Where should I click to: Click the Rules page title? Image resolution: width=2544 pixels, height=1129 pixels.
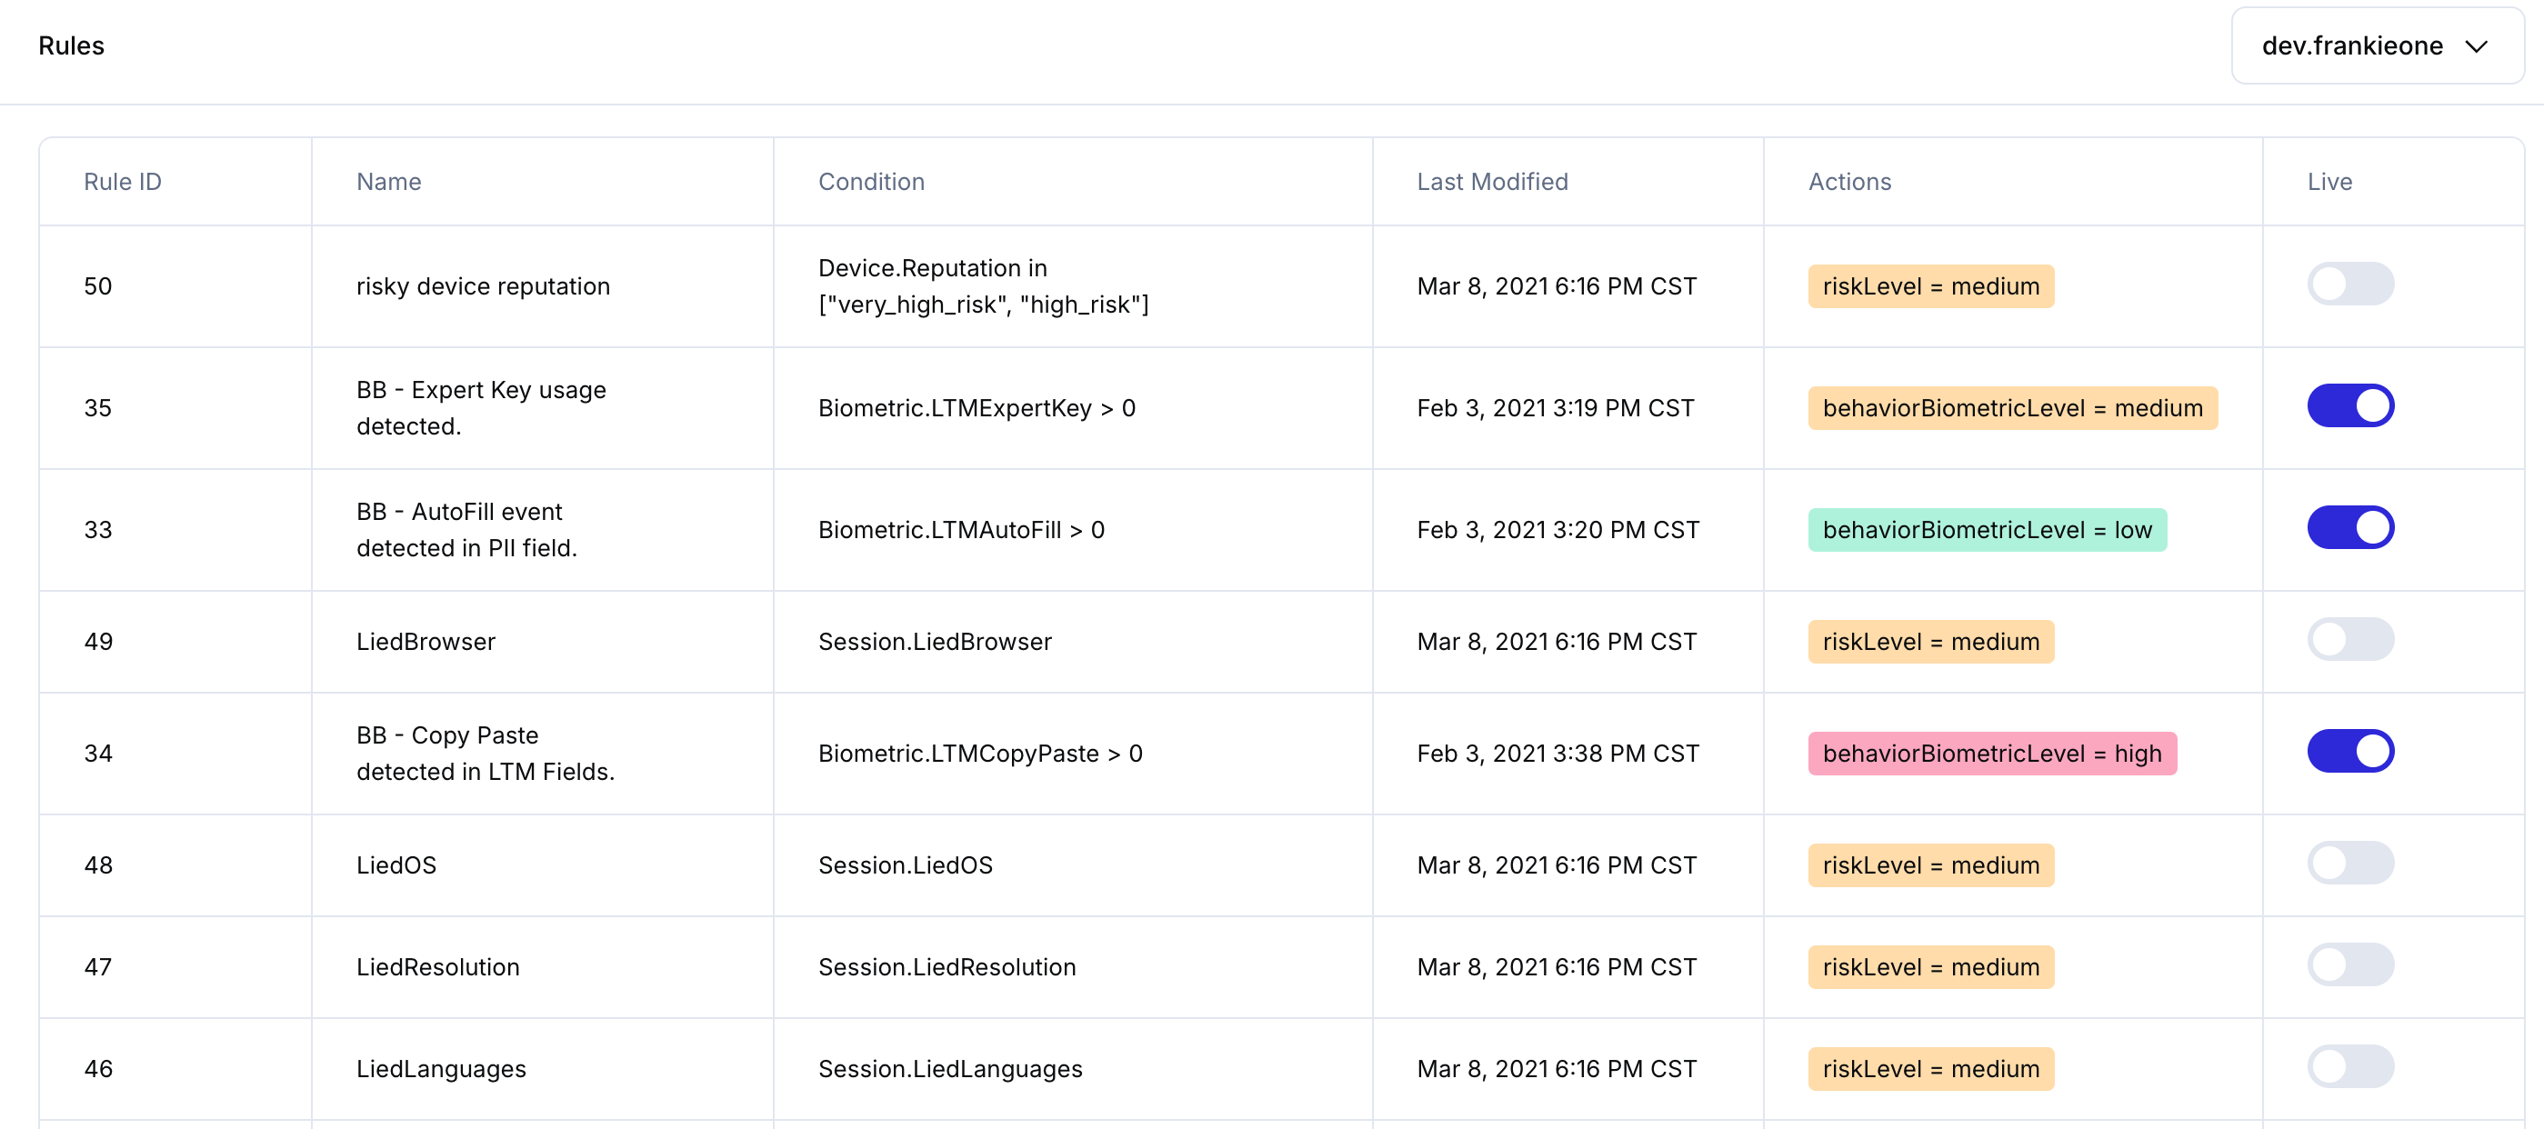click(71, 46)
